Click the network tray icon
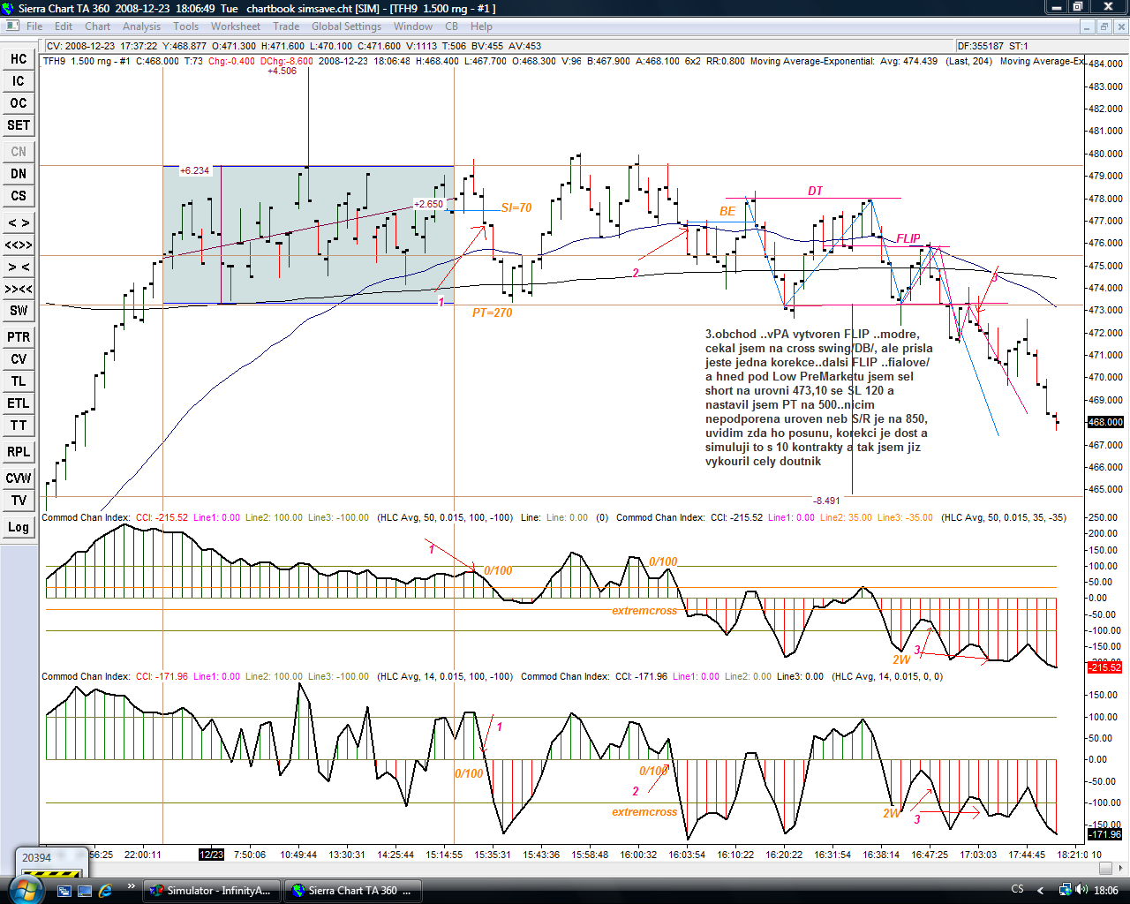Screen dimensions: 1130x904 point(1065,890)
